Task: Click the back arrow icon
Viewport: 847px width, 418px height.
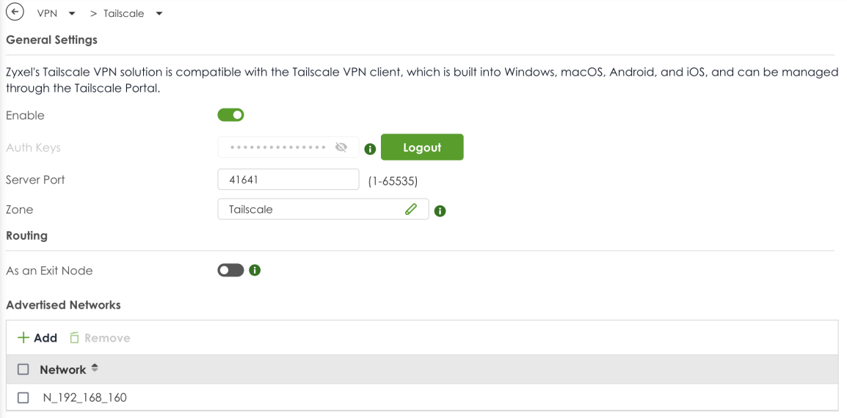Action: tap(14, 13)
